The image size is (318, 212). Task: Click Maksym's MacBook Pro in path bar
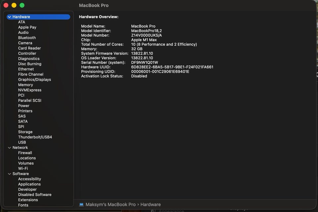tap(111, 204)
